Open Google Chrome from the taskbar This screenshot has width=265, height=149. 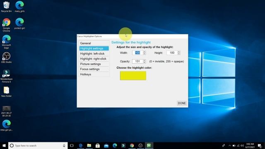pyautogui.click(x=132, y=145)
